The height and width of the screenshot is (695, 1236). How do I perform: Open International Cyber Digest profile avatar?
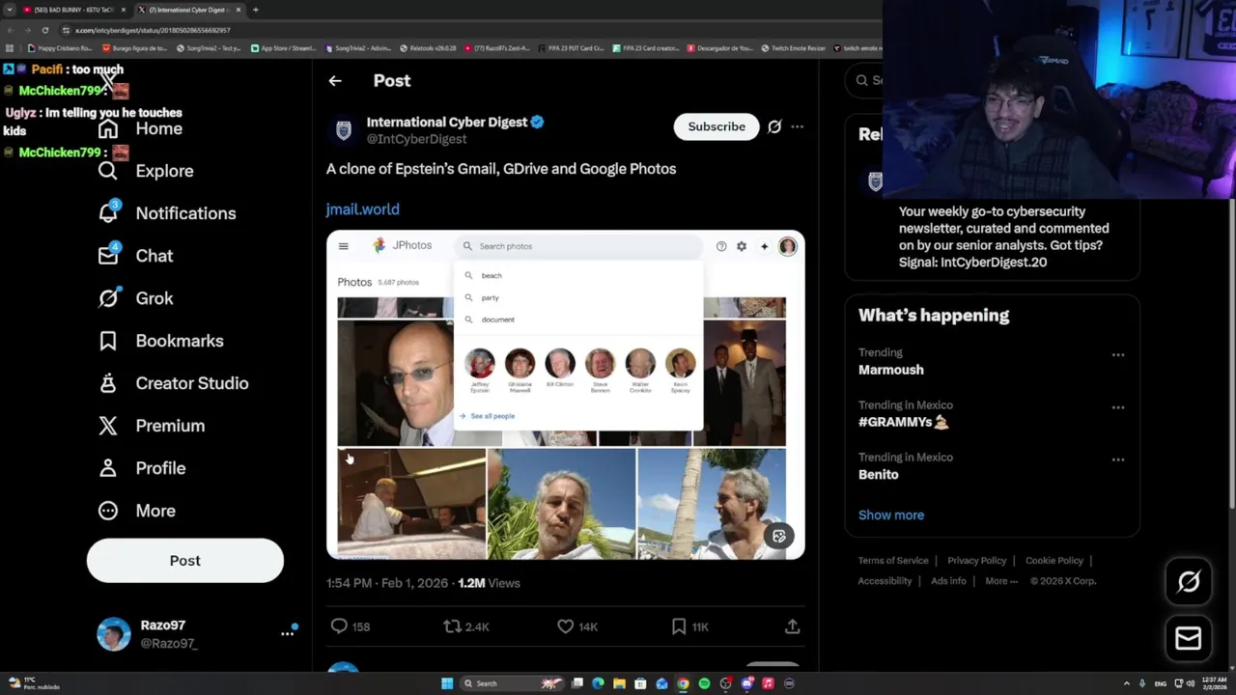coord(343,130)
